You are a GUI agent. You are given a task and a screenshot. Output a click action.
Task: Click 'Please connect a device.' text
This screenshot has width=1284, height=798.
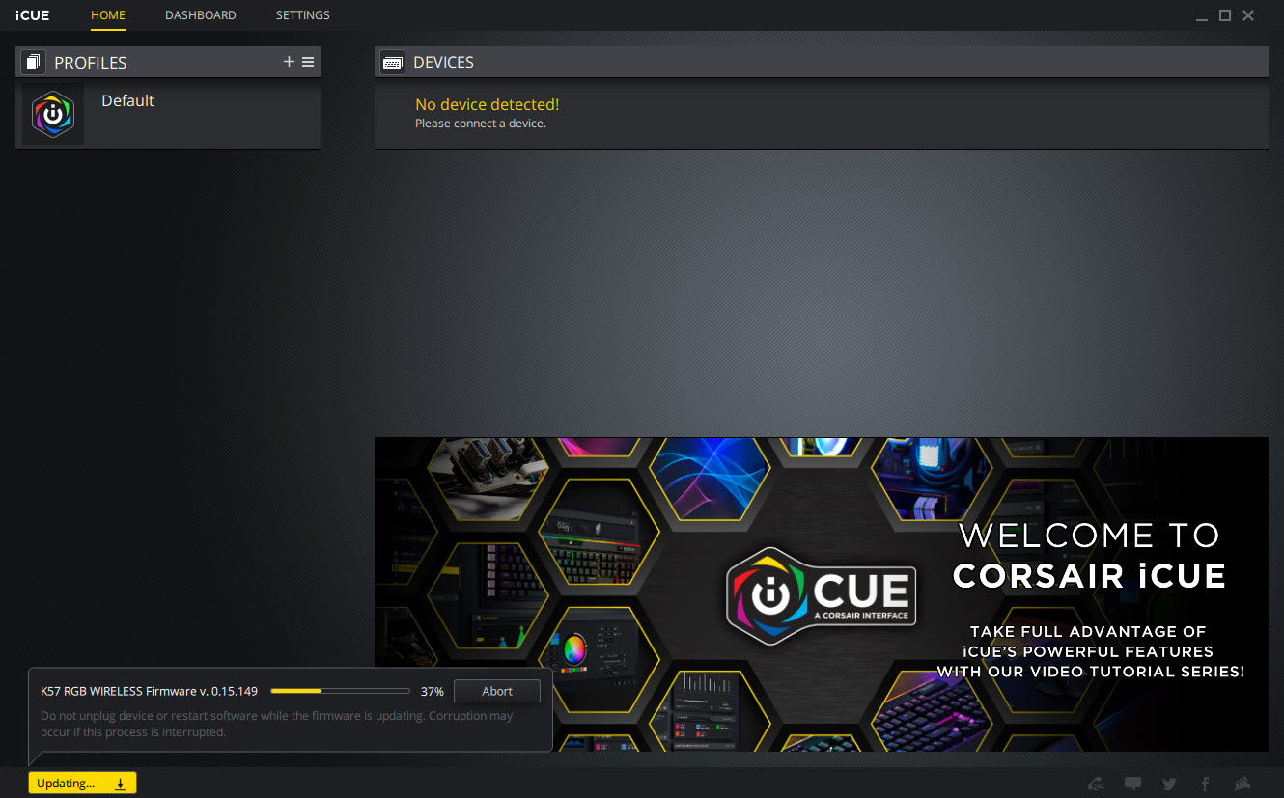tap(481, 124)
